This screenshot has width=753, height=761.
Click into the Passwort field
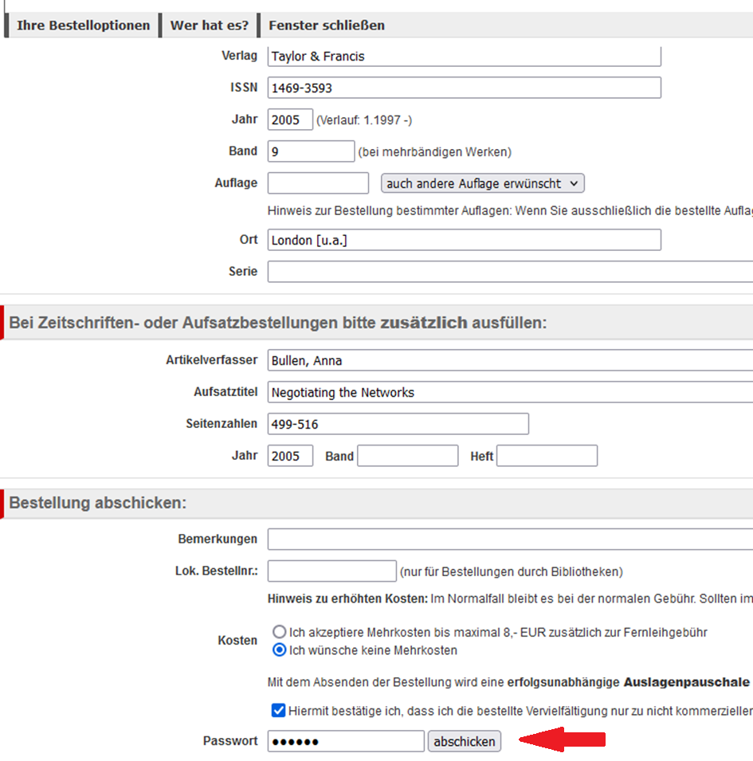pos(346,741)
